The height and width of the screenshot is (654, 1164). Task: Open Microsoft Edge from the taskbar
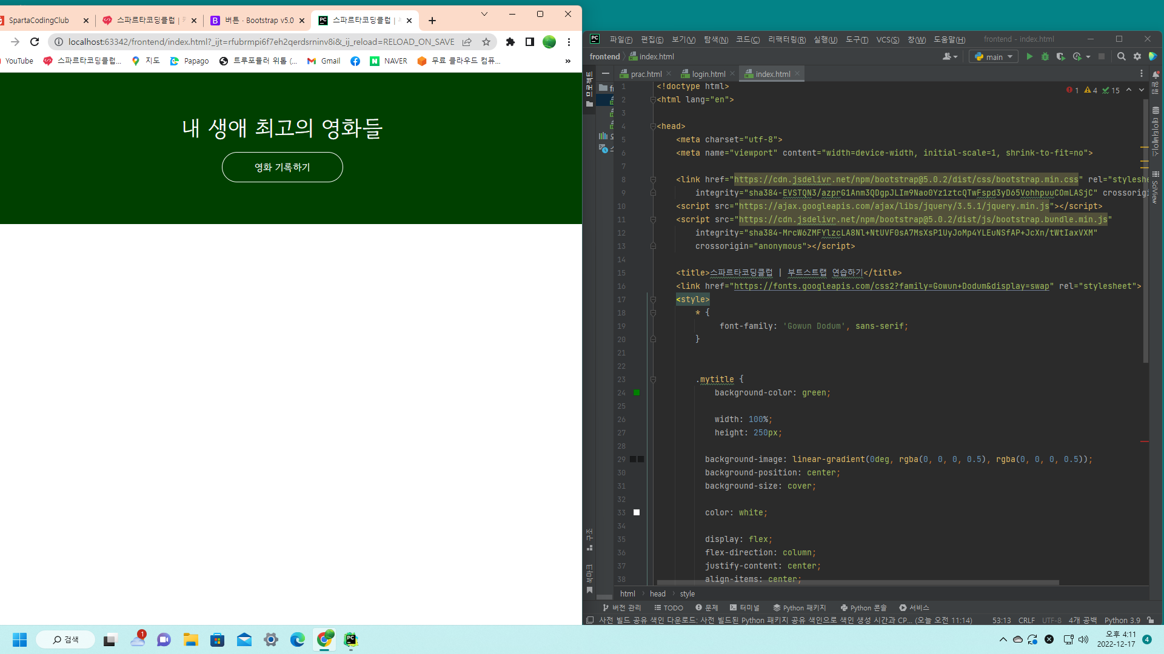coord(298,639)
